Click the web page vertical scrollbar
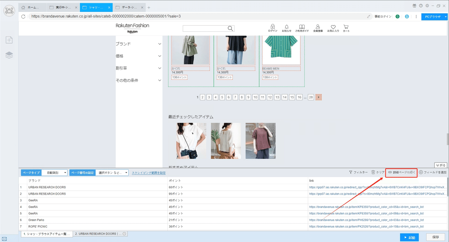Viewport: 449px width, 242px height. (x=447, y=139)
